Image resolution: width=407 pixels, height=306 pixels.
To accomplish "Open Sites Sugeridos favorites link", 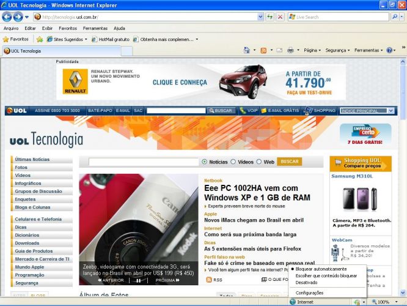I will (67, 39).
